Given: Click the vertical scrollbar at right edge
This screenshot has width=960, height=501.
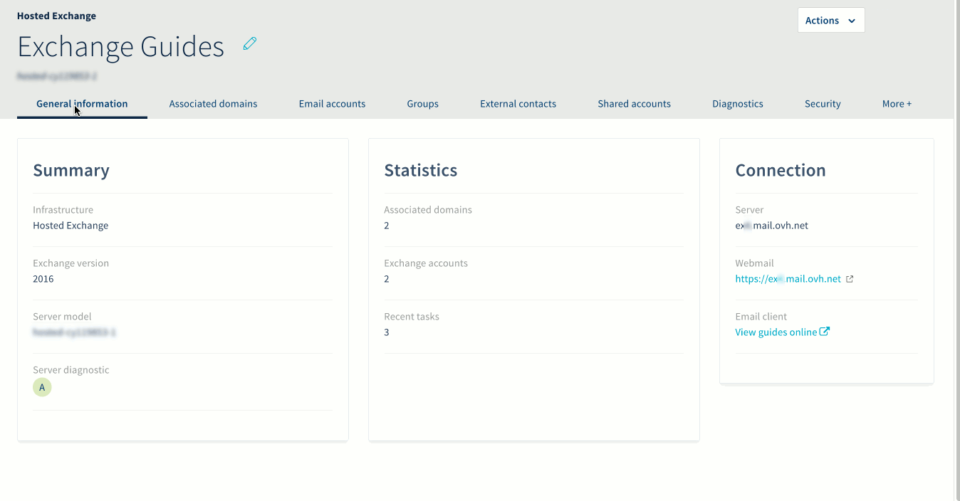Looking at the screenshot, I should tap(956, 249).
